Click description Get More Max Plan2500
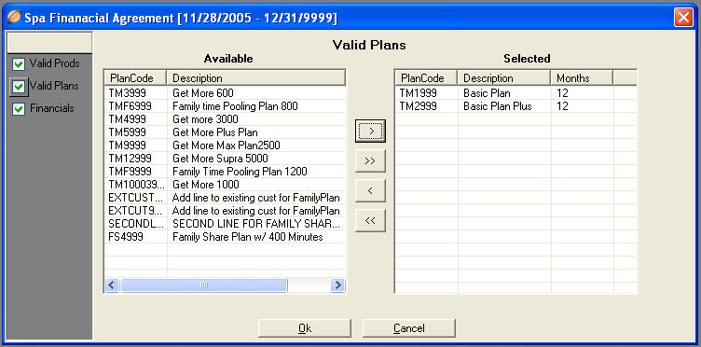Viewport: 701px width, 347px height. [x=227, y=146]
